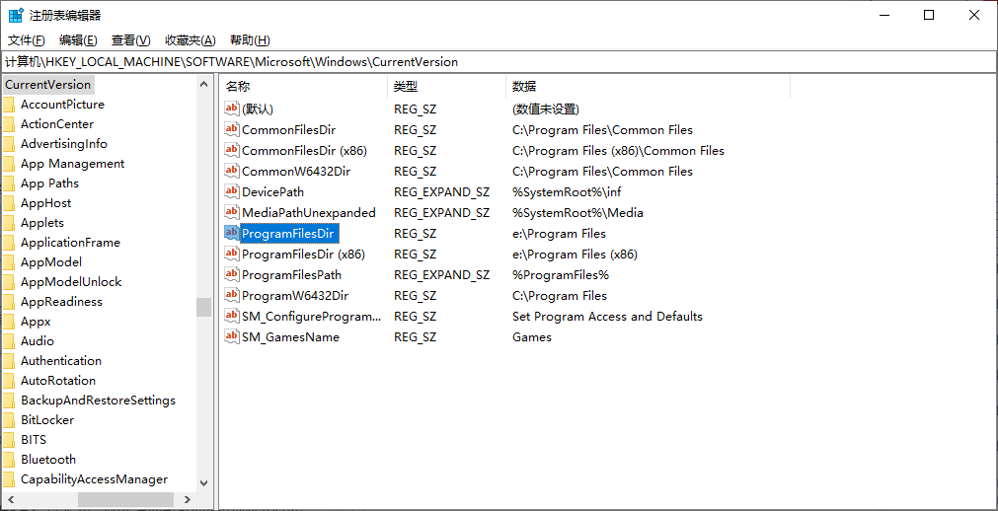The width and height of the screenshot is (998, 511).
Task: Open the 查看(V) menu
Action: coord(131,40)
